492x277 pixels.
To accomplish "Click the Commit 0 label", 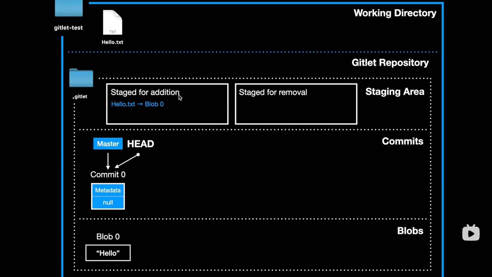I will (108, 175).
